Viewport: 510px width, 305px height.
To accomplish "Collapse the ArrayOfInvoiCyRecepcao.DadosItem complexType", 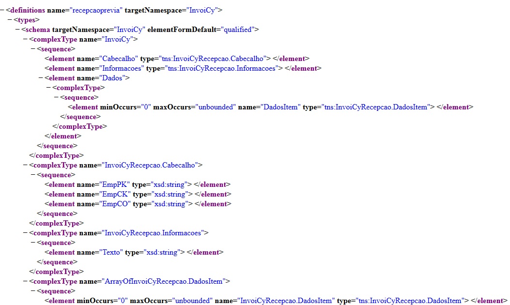I will [26, 281].
